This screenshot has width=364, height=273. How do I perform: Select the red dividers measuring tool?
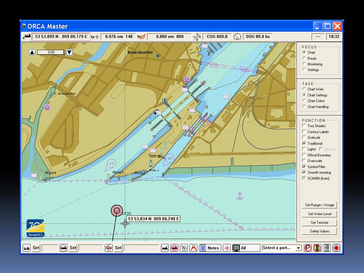pyautogui.click(x=193, y=248)
